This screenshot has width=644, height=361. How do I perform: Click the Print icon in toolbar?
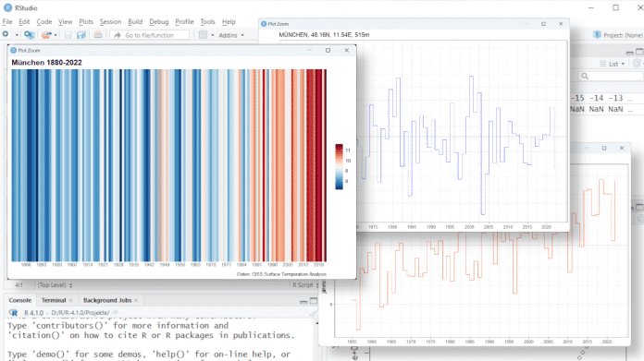98,35
